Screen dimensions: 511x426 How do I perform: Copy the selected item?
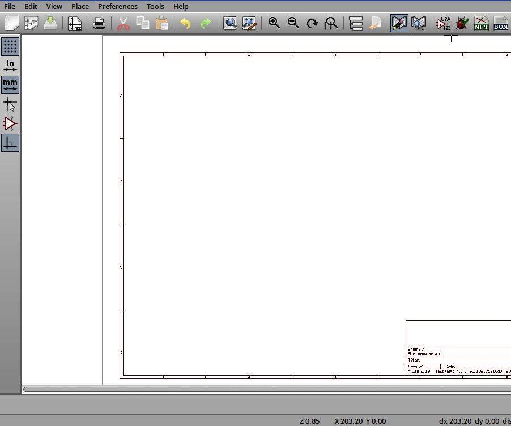[142, 23]
